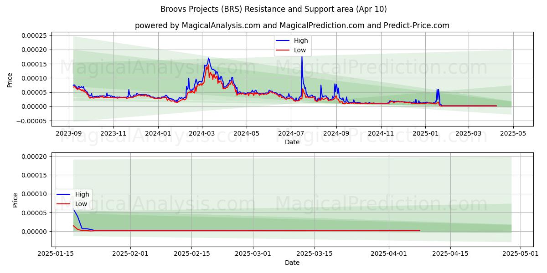Click the 2024-01 date tick label

tap(158, 134)
